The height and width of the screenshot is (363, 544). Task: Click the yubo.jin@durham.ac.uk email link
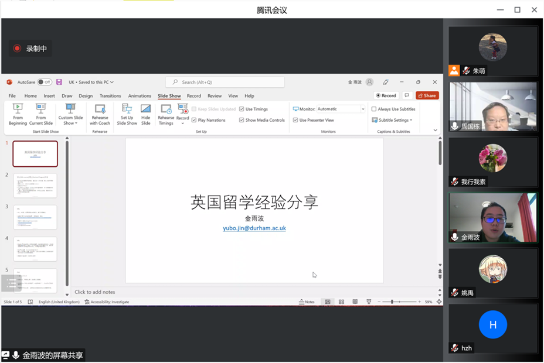254,228
